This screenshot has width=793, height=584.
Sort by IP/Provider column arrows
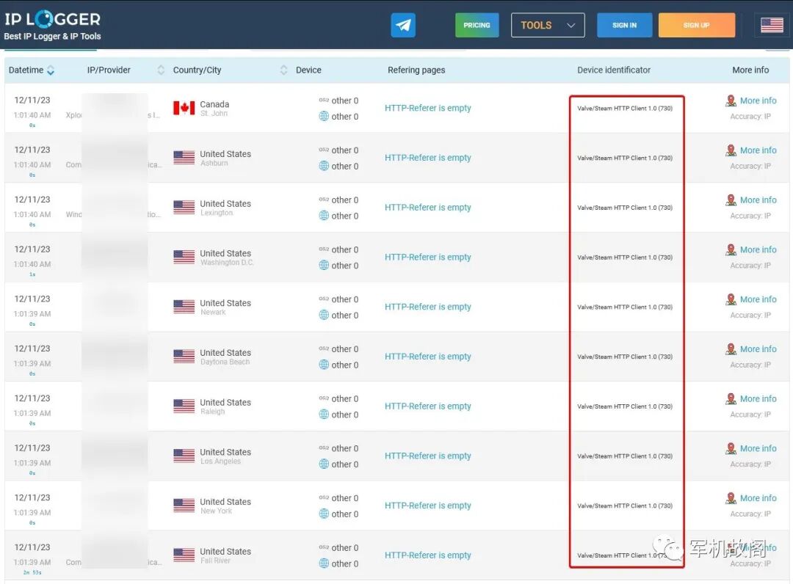161,70
